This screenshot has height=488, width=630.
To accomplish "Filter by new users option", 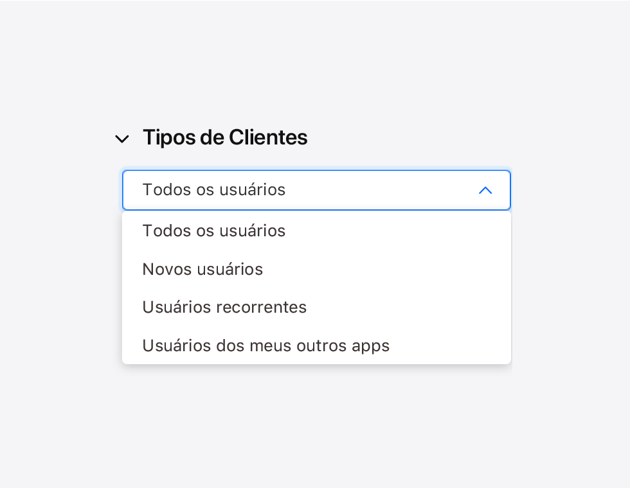I will [x=316, y=269].
